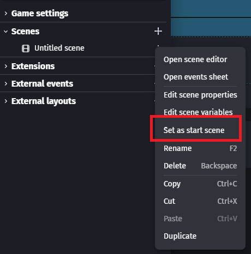Expand the Extensions section

(x=6, y=66)
